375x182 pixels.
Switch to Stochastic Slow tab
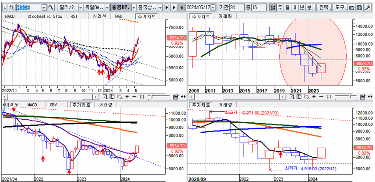point(45,17)
